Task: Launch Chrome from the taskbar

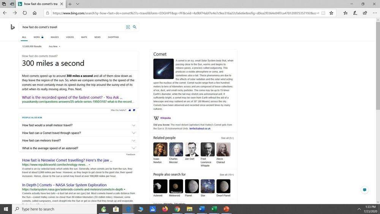Action: click(177, 209)
